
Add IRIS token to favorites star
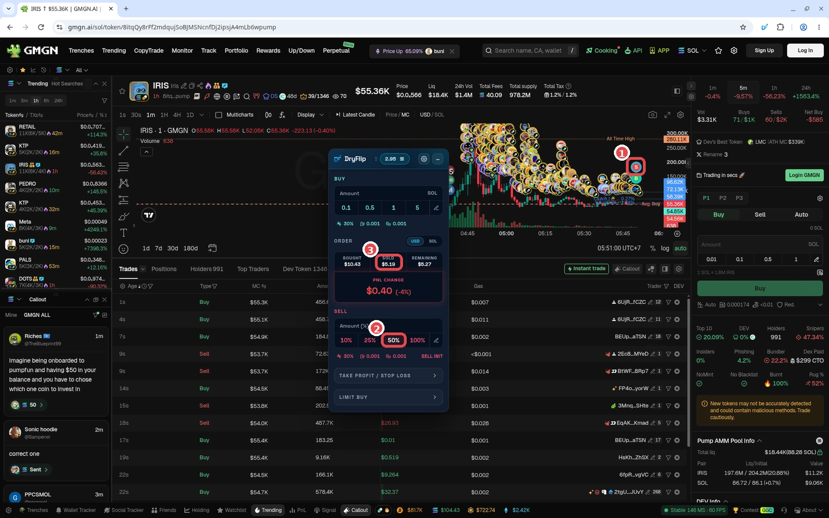(122, 91)
